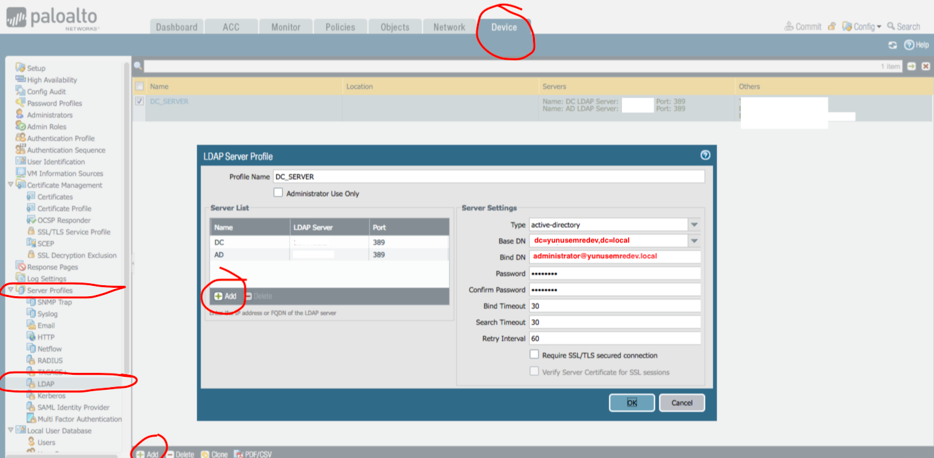Screen dimensions: 934x458
Task: Open the help icon in LDAP dialog title
Action: click(x=705, y=155)
